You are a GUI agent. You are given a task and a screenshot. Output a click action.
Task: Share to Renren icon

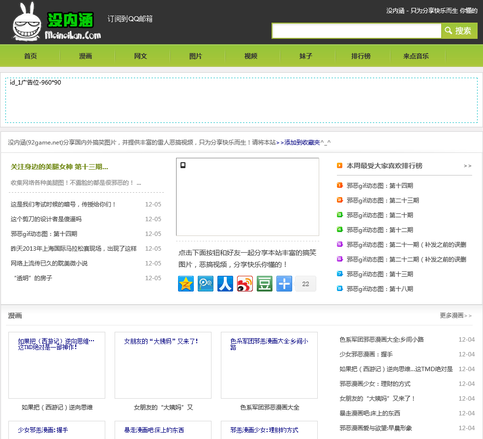coord(225,284)
